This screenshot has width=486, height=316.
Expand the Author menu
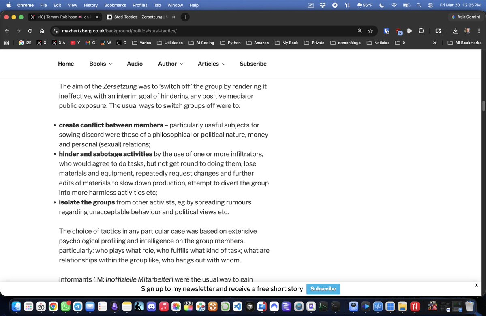(x=171, y=64)
